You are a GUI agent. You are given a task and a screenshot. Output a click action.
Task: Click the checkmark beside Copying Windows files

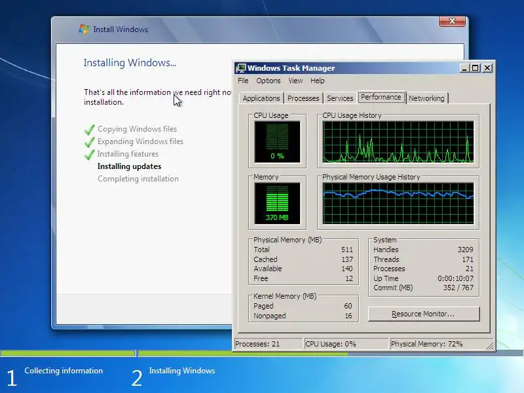(x=90, y=129)
